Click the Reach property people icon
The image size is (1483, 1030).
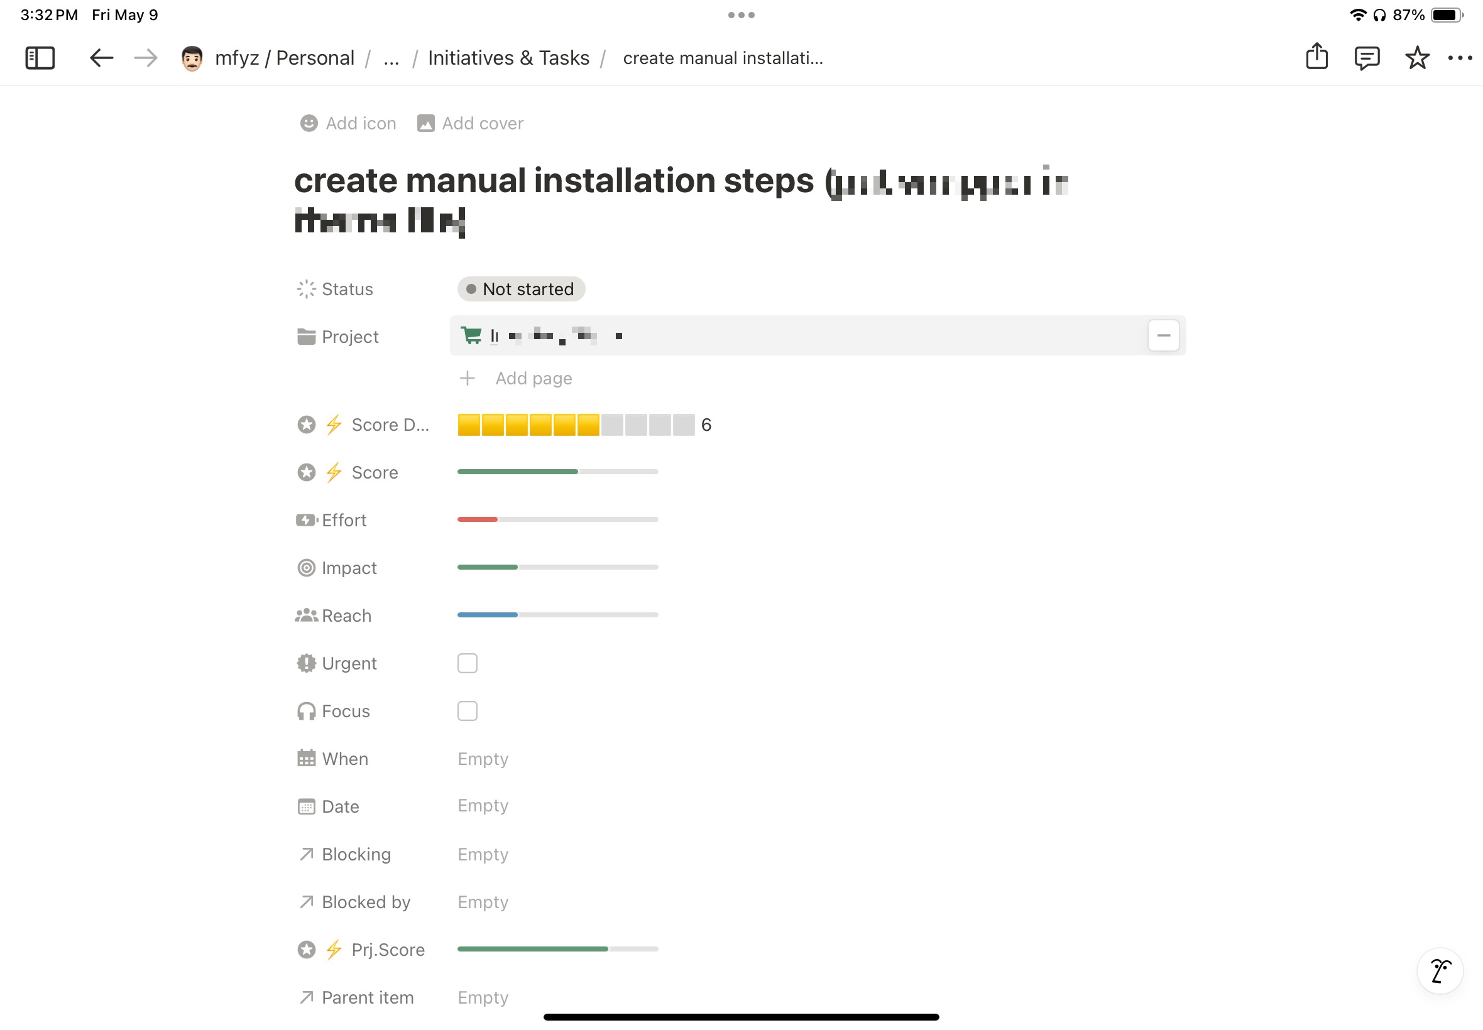[x=305, y=614]
